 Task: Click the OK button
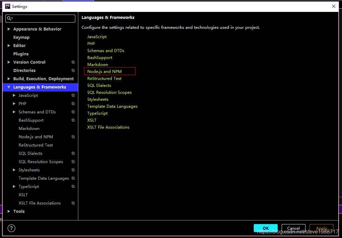click(266, 228)
